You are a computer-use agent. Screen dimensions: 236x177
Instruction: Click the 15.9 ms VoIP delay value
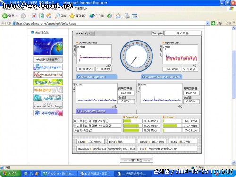(191, 93)
